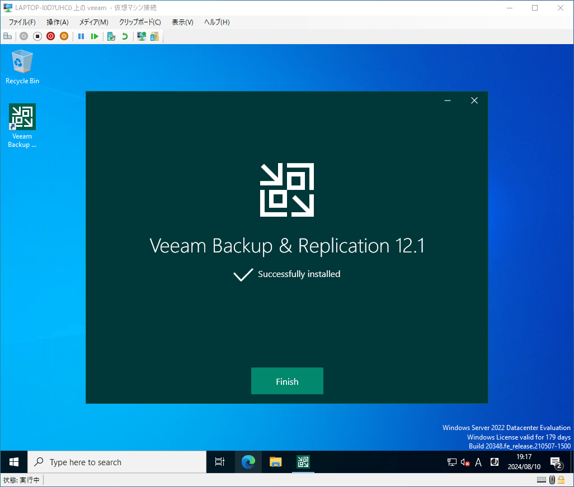Launch Microsoft Edge from the taskbar
Image resolution: width=574 pixels, height=487 pixels.
click(x=248, y=462)
